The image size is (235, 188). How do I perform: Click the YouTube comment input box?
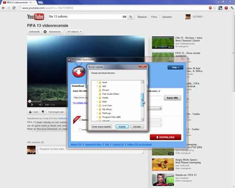[91, 150]
